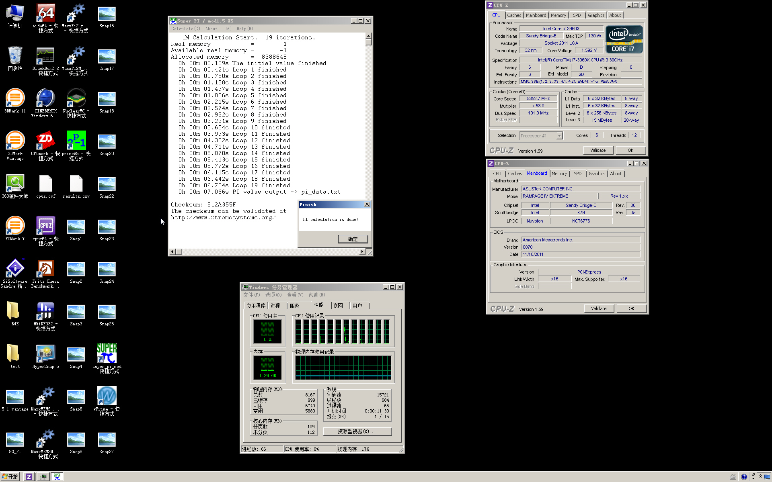Screen dimensions: 772x482
Task: Confirm the PI calculation done dialog
Action: 353,239
